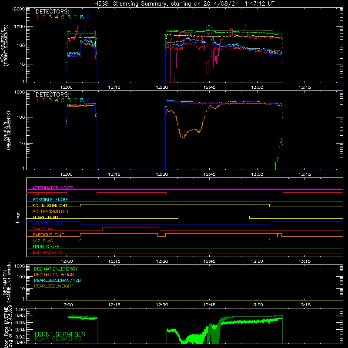Image resolution: width=348 pixels, height=348 pixels.
Task: Click the HESSI Observing Summary title text
Action: (x=184, y=3)
